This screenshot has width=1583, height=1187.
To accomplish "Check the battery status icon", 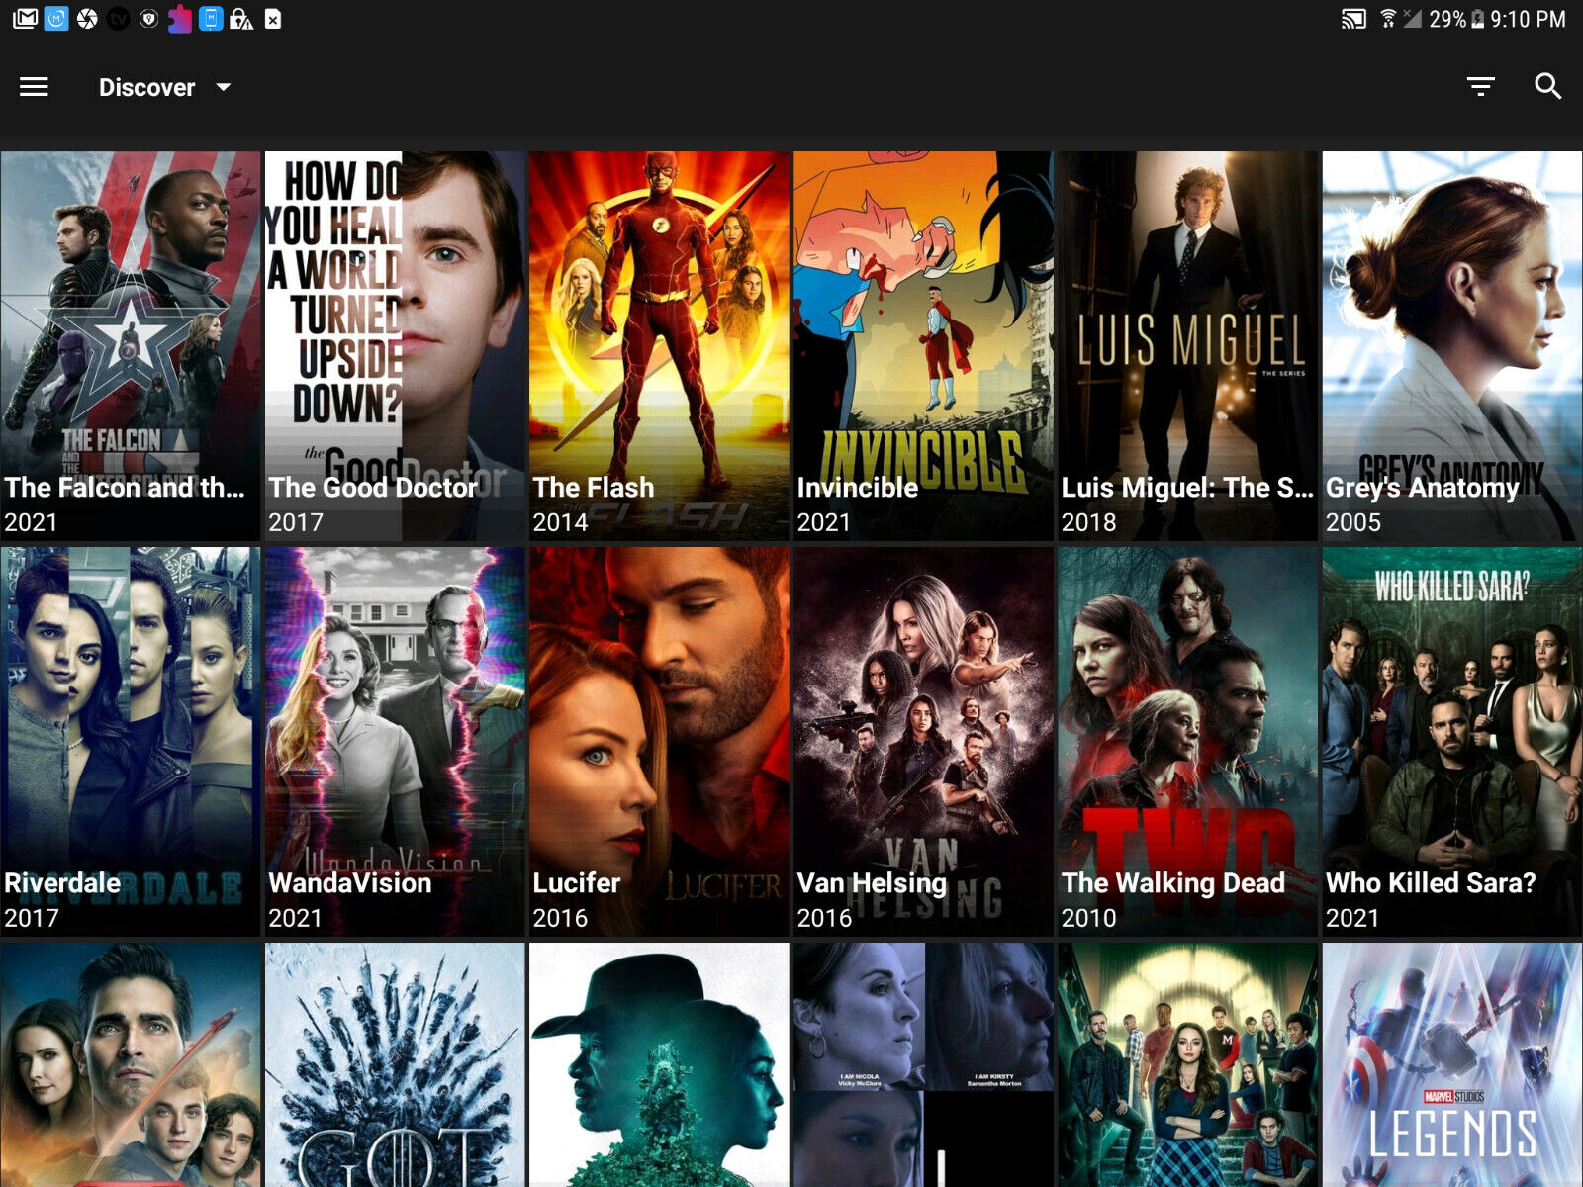I will click(x=1478, y=19).
